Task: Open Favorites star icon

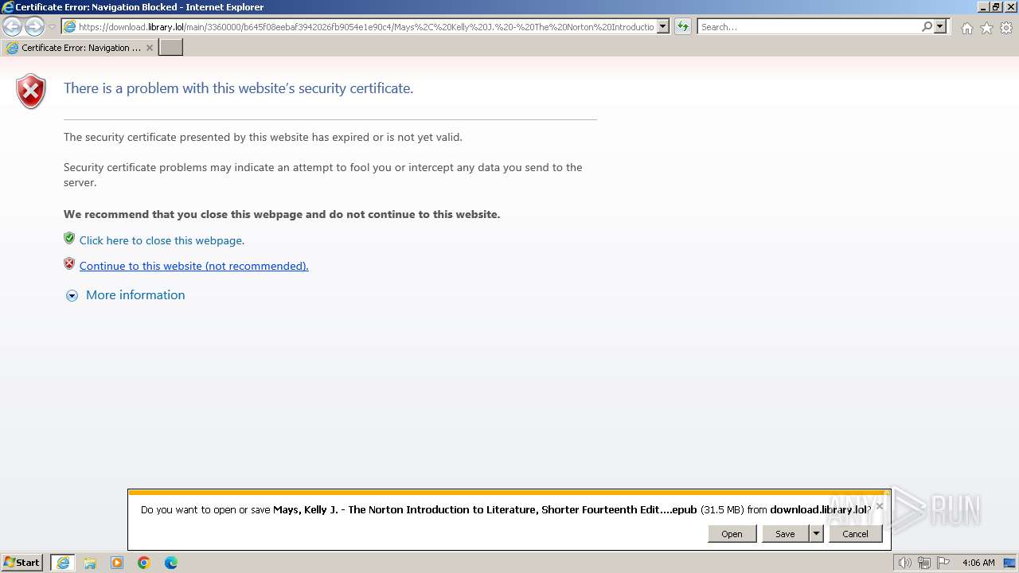Action: 986,28
